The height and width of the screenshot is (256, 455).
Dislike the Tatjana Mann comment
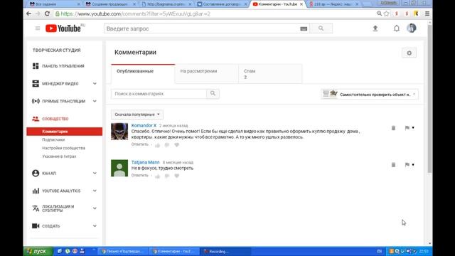pyautogui.click(x=167, y=176)
